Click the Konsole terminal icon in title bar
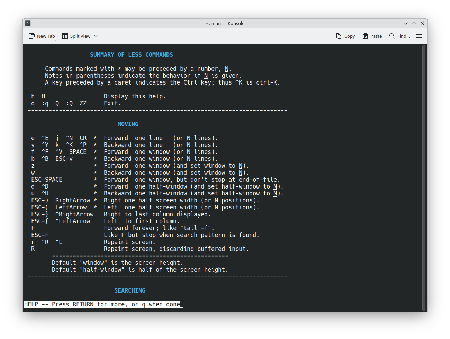The width and height of the screenshot is (450, 339). tap(28, 23)
